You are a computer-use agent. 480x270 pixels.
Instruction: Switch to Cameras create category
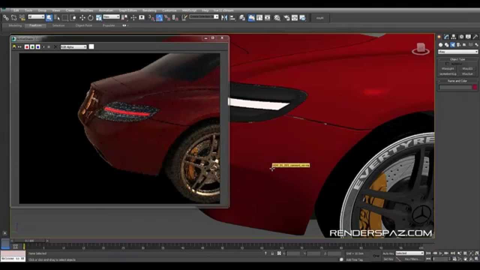(x=459, y=45)
